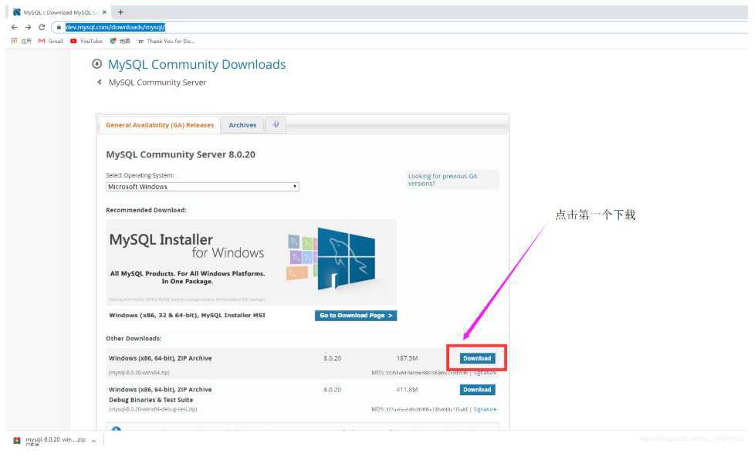Go forward using the browser forward arrow
Image resolution: width=754 pixels, height=457 pixels.
[28, 28]
